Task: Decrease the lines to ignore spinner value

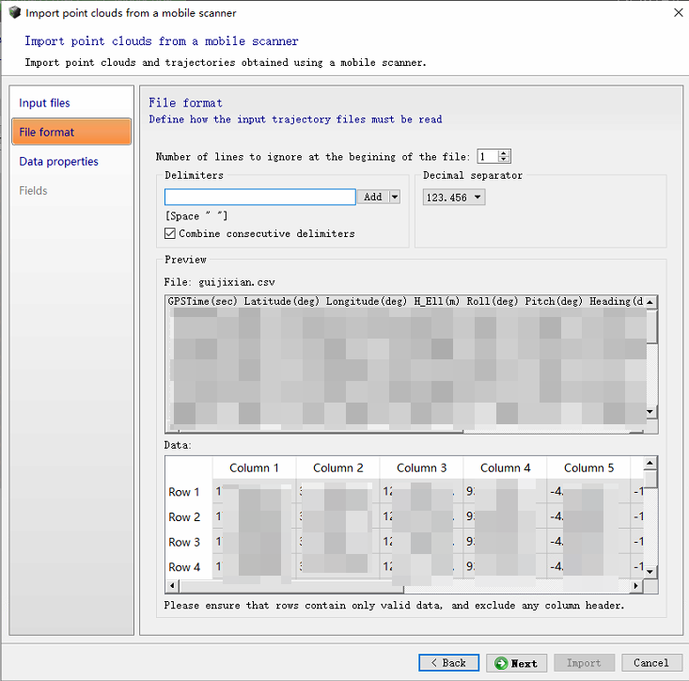Action: (x=504, y=159)
